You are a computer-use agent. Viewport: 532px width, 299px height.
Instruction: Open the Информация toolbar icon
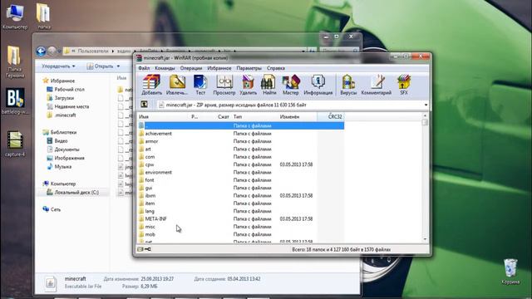(318, 85)
